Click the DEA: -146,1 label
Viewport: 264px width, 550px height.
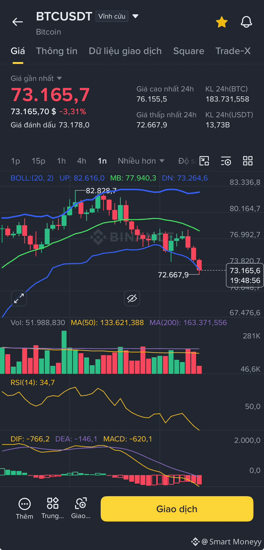(x=76, y=439)
